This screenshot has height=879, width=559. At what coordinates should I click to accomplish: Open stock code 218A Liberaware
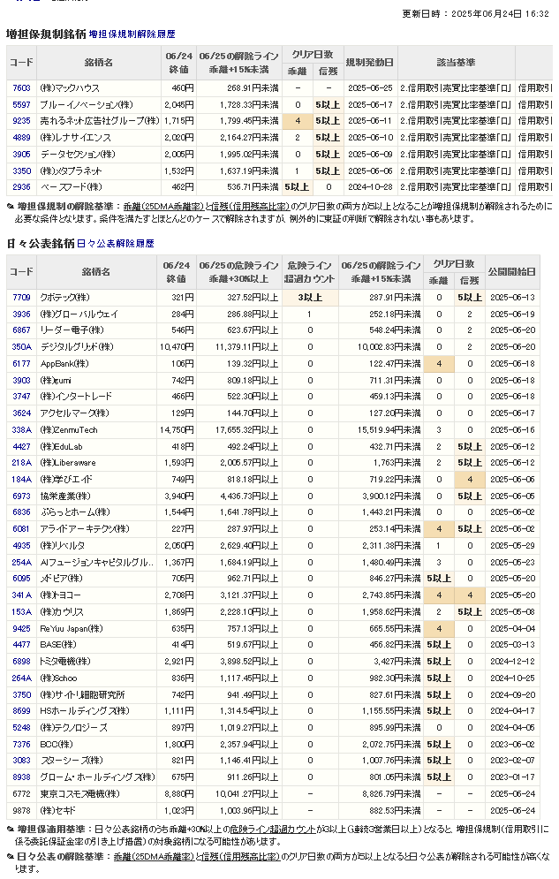(21, 463)
